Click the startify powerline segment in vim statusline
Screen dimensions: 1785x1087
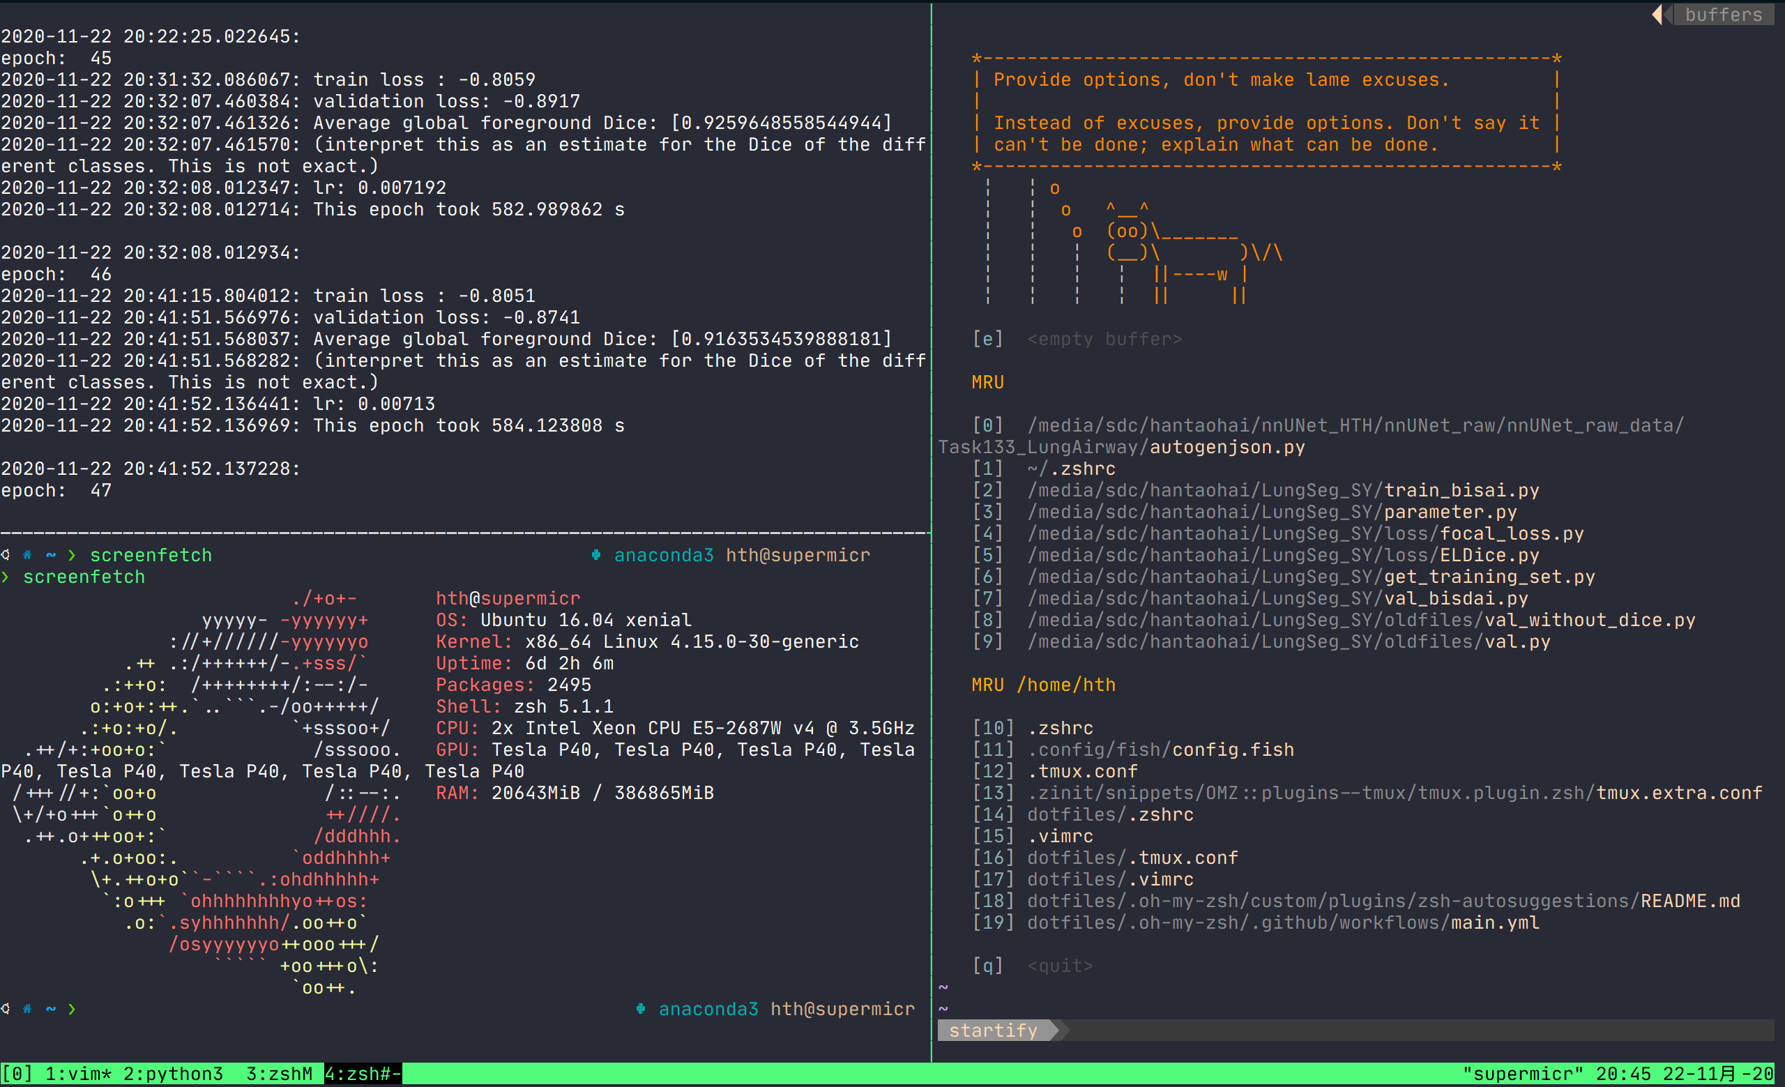pyautogui.click(x=994, y=1030)
